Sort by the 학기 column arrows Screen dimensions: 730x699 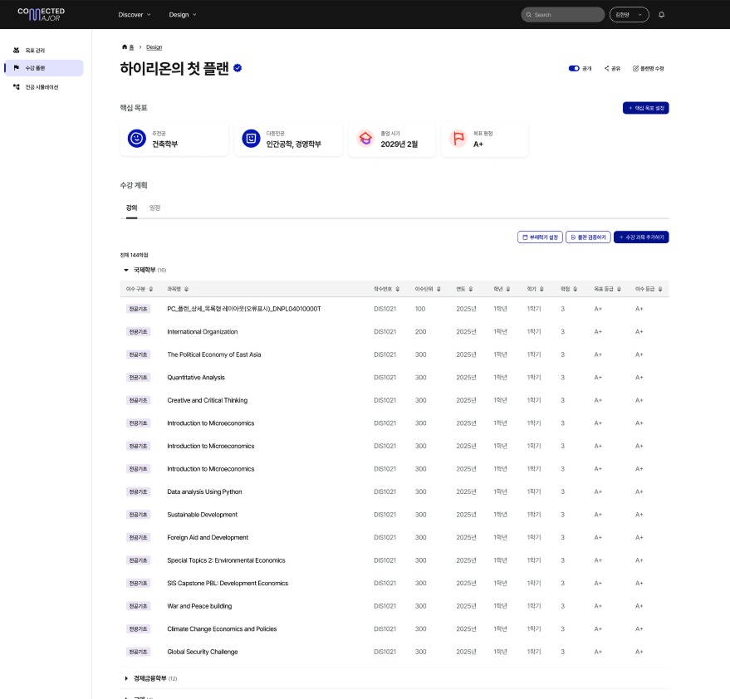(x=541, y=289)
